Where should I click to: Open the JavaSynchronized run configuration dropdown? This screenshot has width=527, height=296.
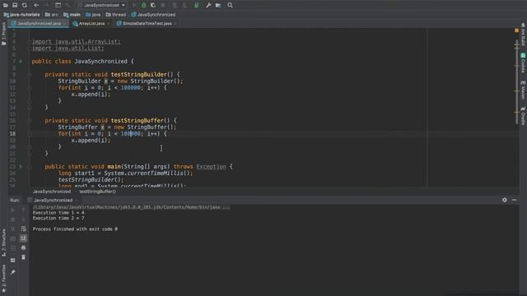coord(101,5)
